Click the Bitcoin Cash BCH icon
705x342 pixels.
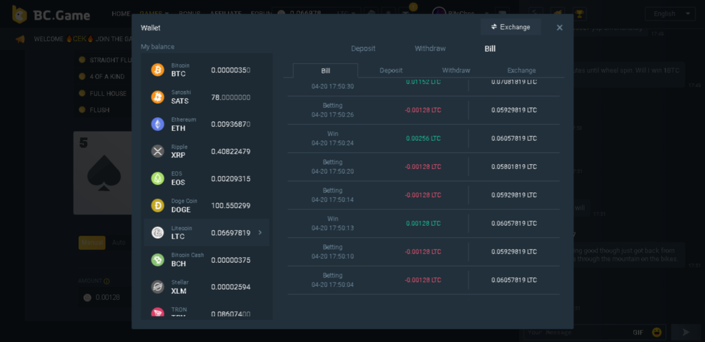pyautogui.click(x=157, y=260)
